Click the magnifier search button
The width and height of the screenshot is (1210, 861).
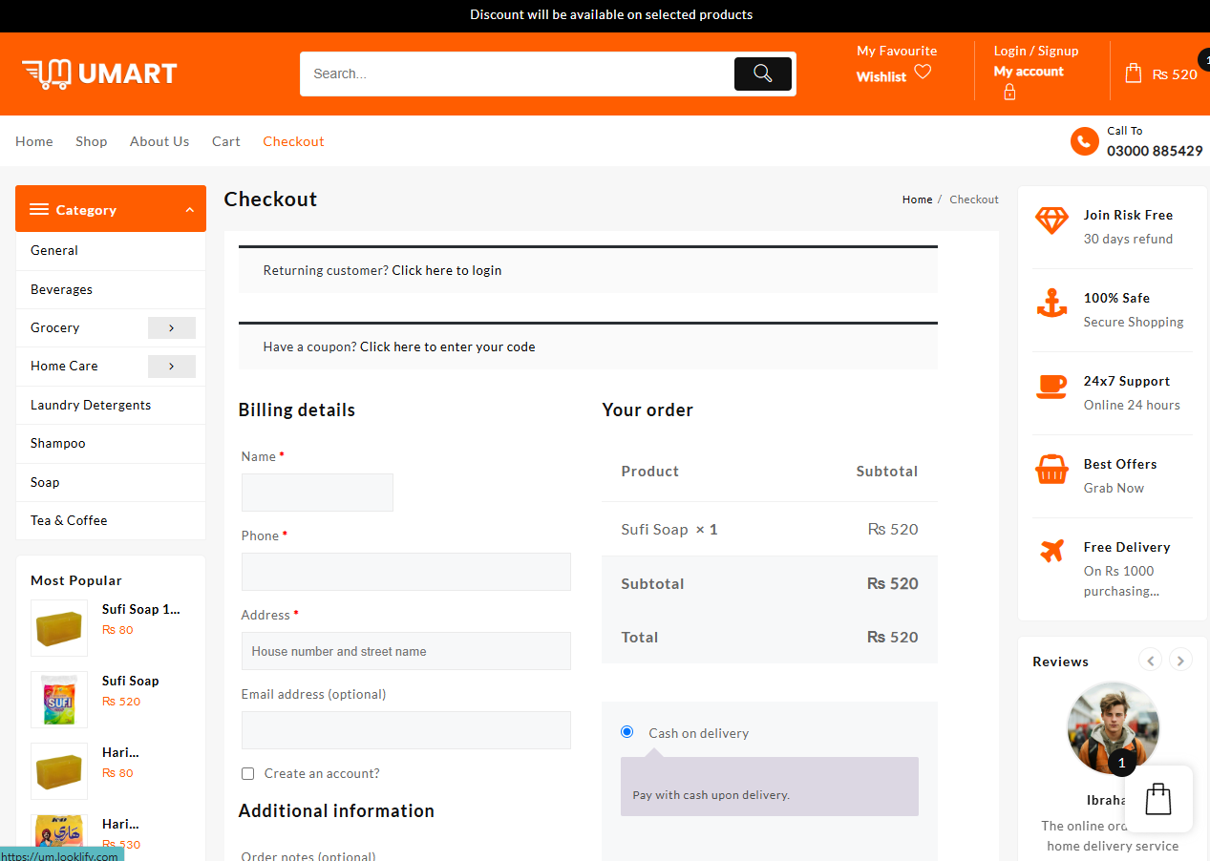click(x=762, y=73)
